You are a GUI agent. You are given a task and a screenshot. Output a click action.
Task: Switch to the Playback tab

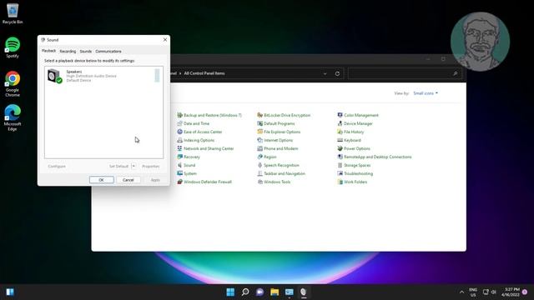point(48,51)
